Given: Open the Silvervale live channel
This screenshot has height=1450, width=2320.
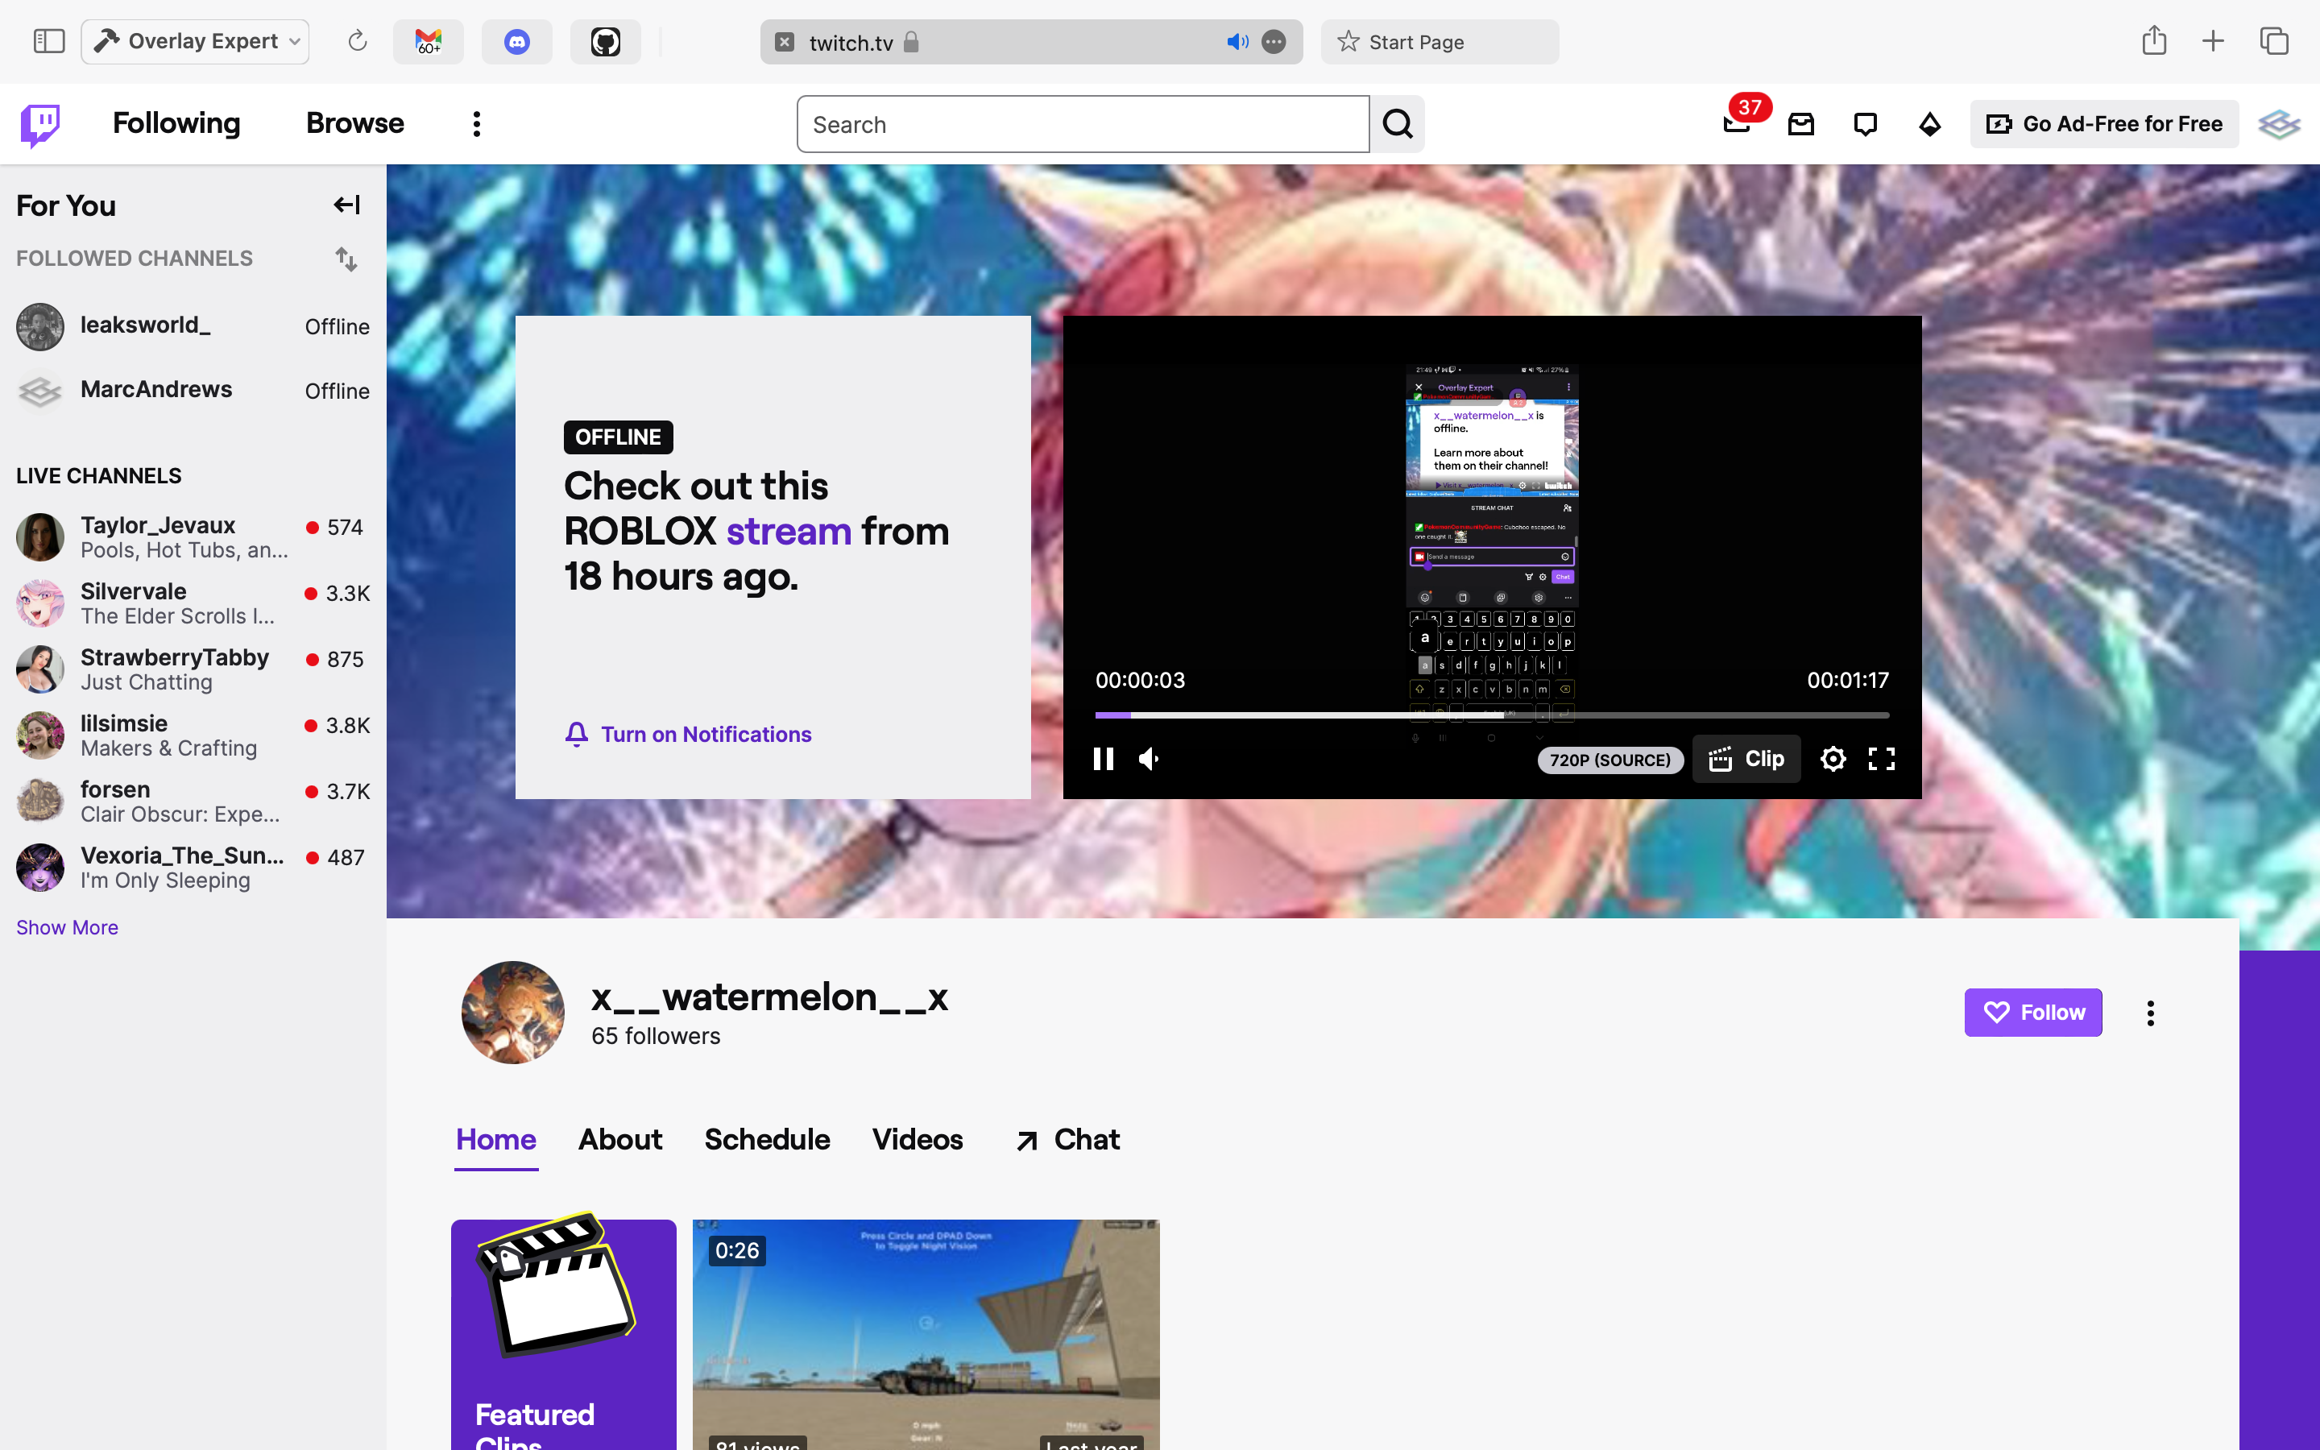Looking at the screenshot, I should [193, 603].
